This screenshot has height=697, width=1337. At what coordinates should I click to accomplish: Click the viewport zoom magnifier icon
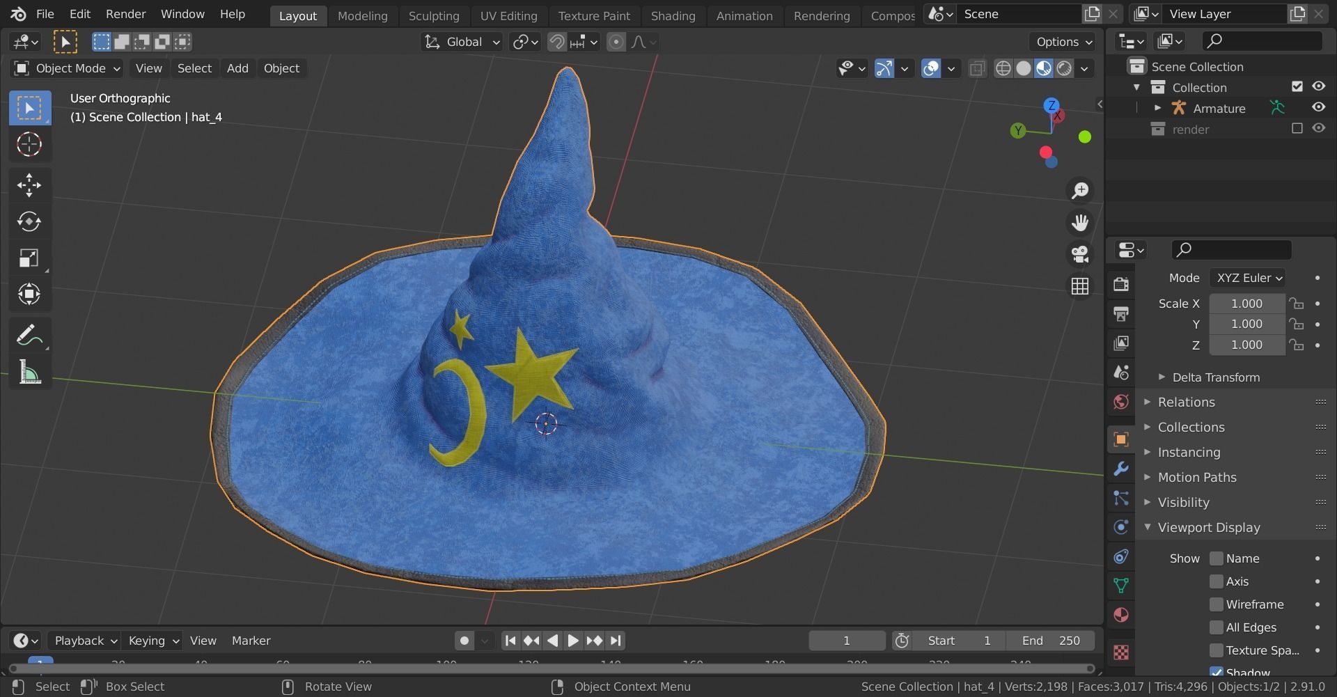[1080, 190]
